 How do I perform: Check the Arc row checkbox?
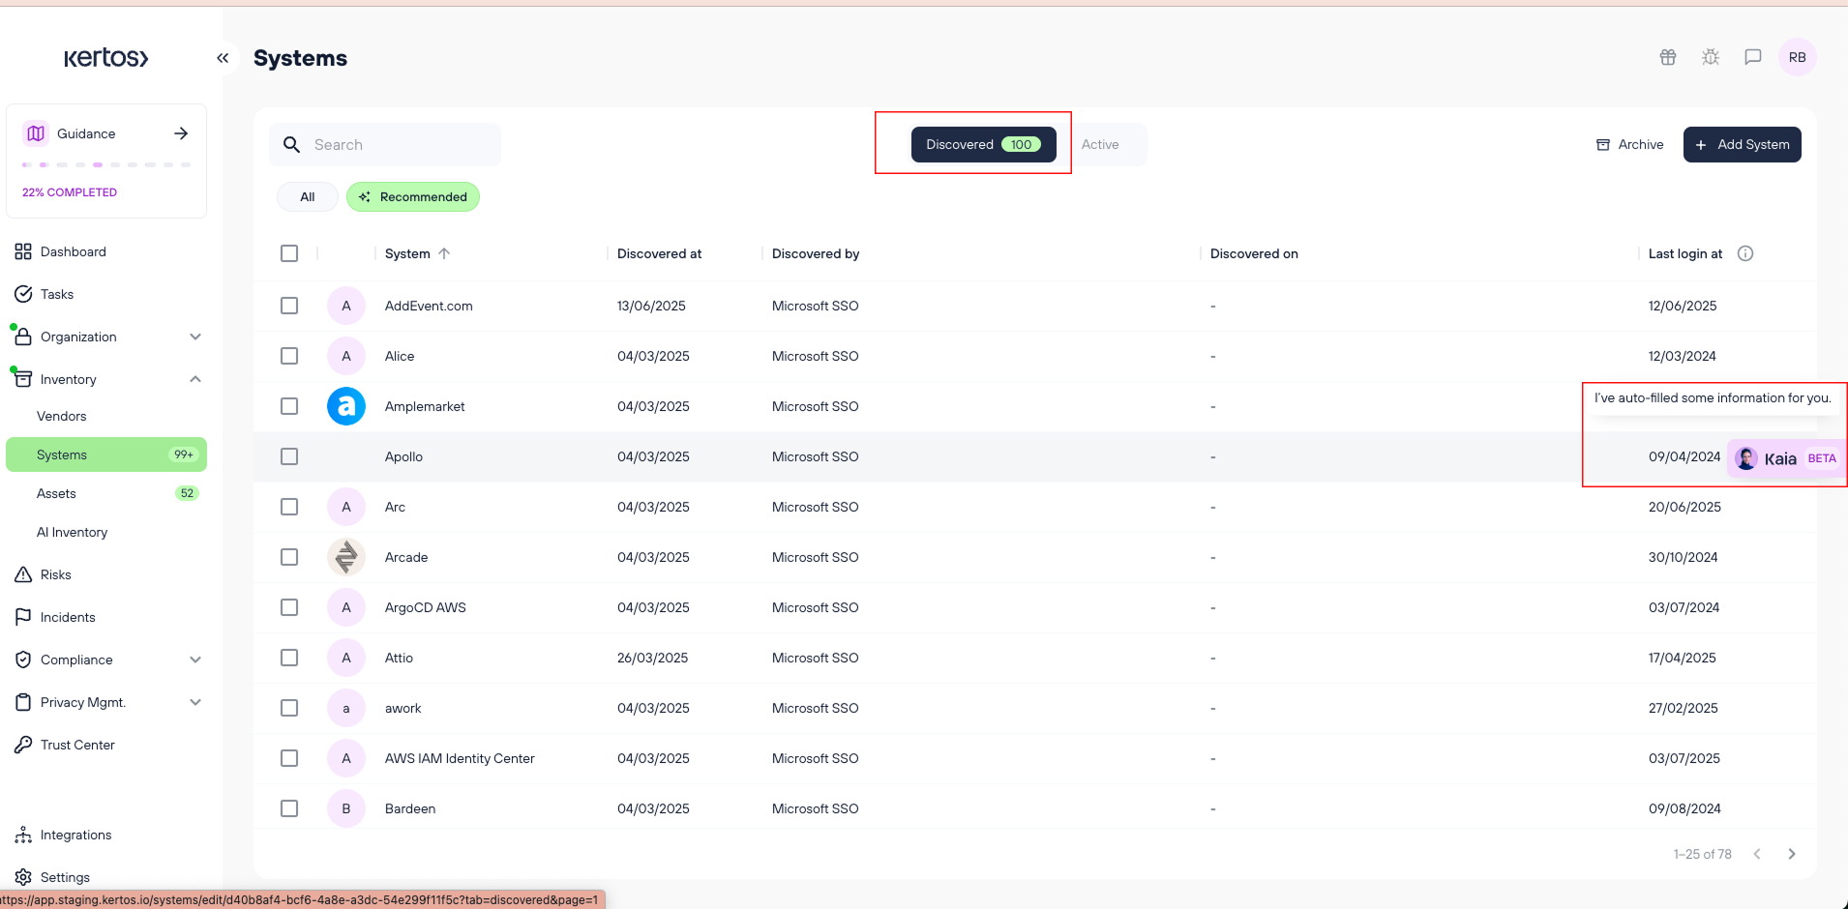tap(289, 507)
